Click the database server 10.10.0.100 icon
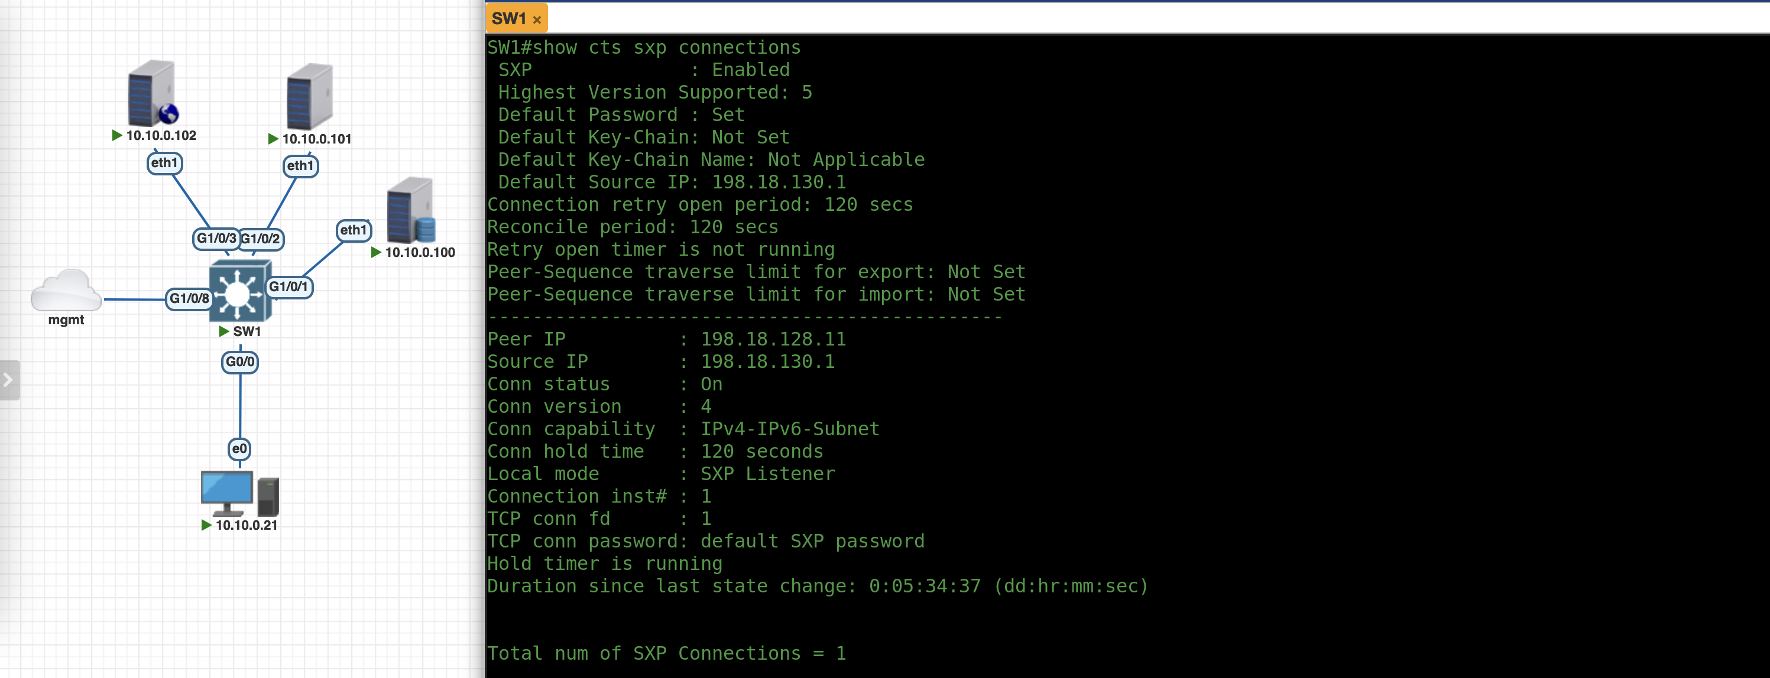Image resolution: width=1770 pixels, height=678 pixels. click(x=410, y=210)
